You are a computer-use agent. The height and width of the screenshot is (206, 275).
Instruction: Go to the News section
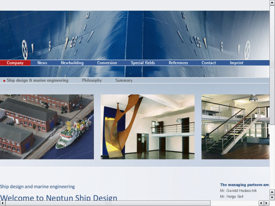point(42,63)
